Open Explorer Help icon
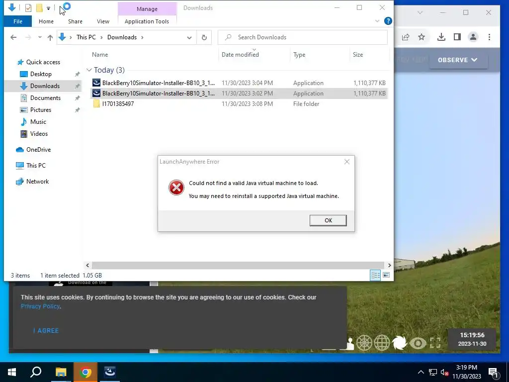509x382 pixels. tap(388, 21)
